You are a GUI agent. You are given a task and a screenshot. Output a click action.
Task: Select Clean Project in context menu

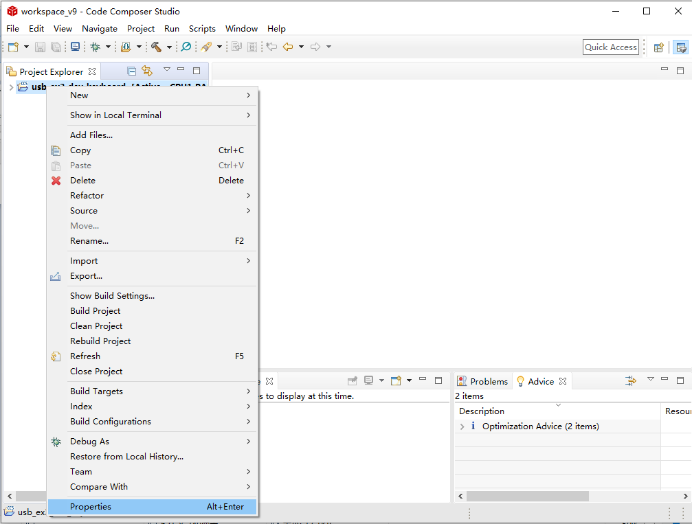point(153,326)
